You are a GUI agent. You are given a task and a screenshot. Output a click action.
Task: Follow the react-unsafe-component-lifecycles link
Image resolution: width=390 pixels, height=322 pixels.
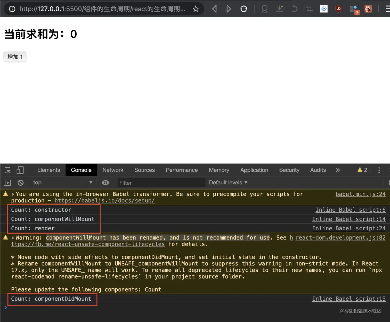point(88,244)
